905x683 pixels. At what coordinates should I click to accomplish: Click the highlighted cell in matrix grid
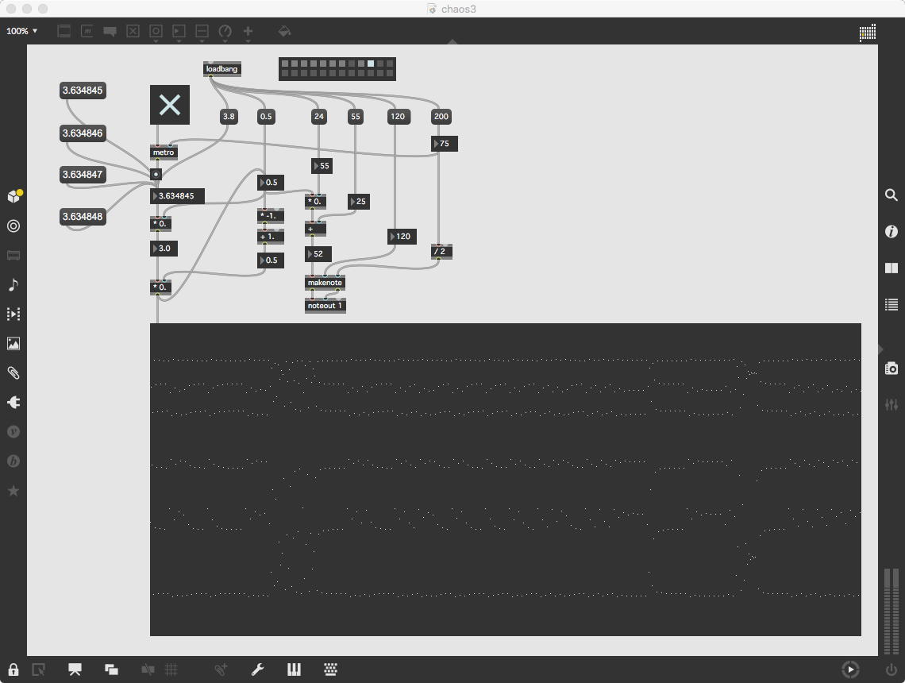371,64
